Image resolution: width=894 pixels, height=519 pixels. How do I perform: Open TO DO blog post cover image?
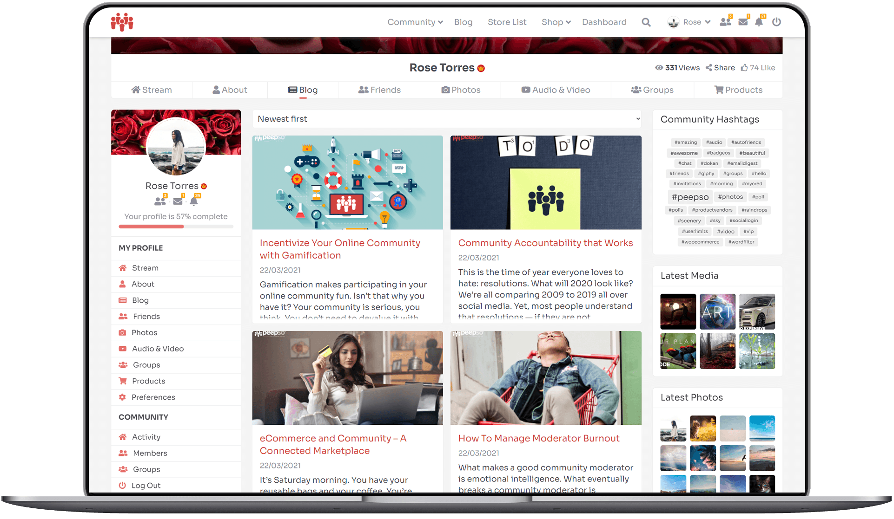pos(546,182)
